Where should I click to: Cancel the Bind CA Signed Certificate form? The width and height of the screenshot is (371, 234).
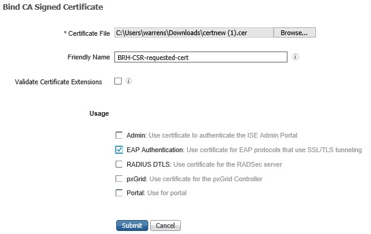tap(165, 226)
